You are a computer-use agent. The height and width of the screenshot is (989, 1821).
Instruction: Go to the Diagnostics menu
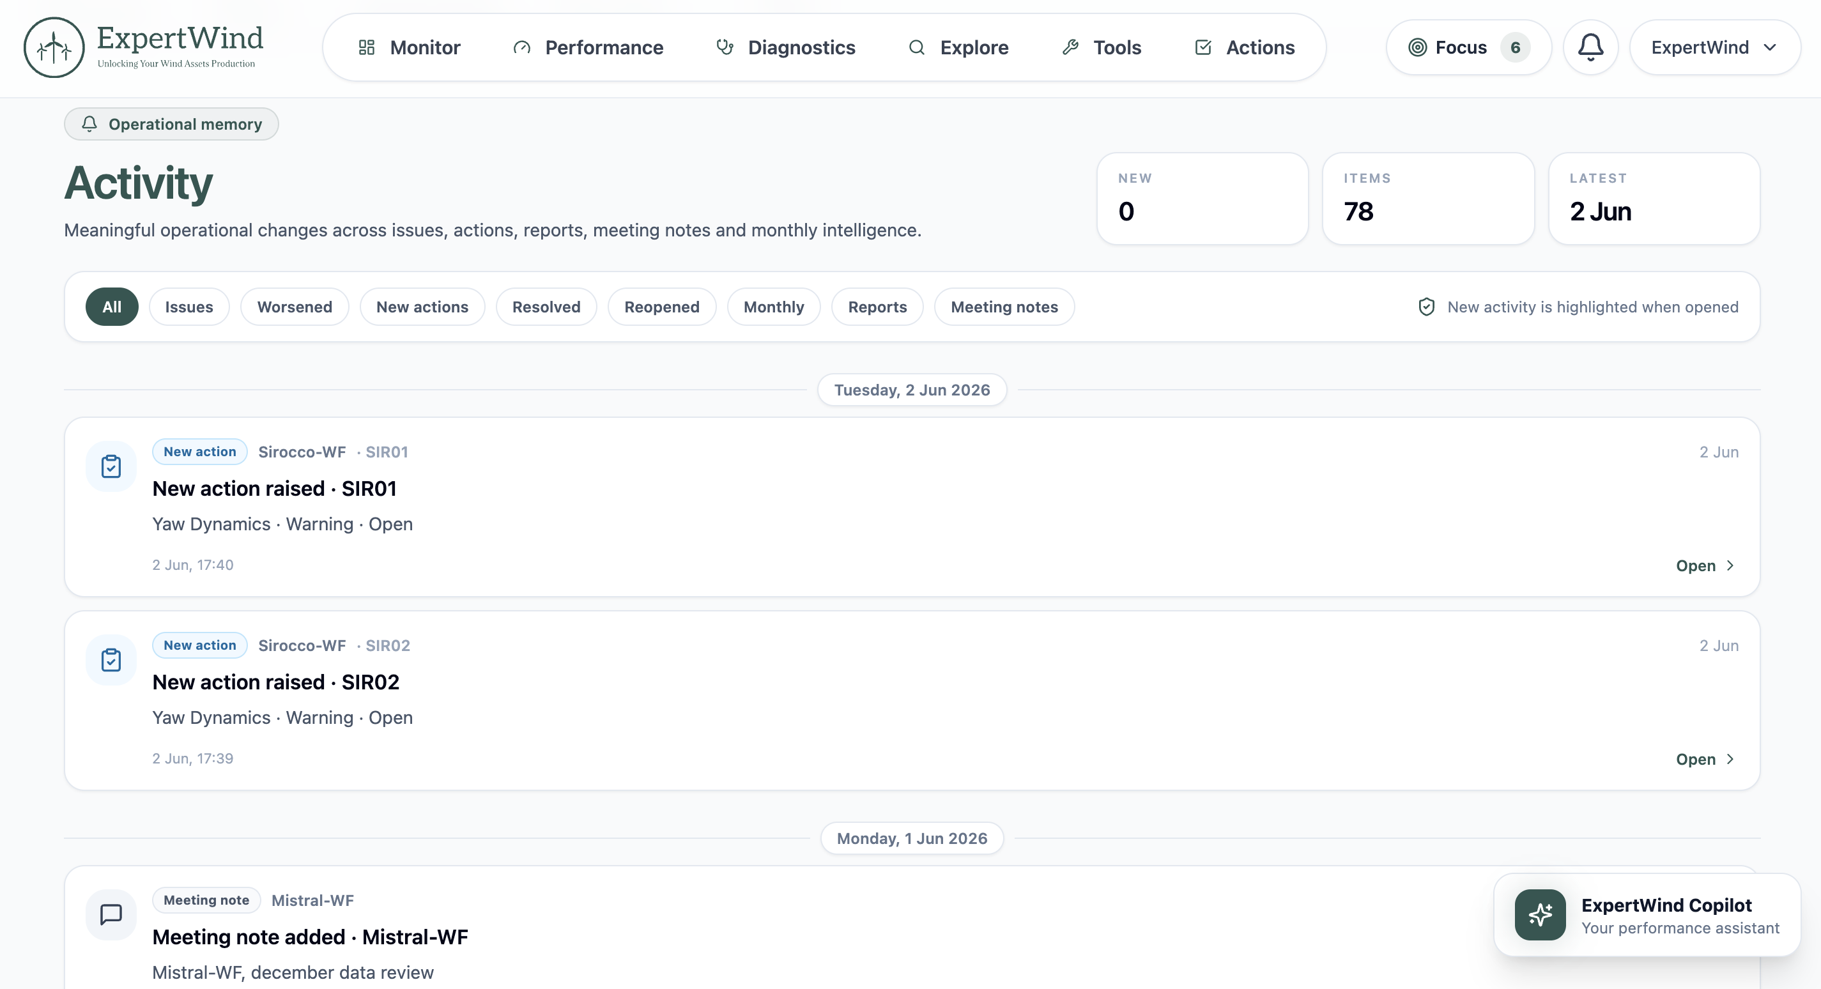[785, 47]
